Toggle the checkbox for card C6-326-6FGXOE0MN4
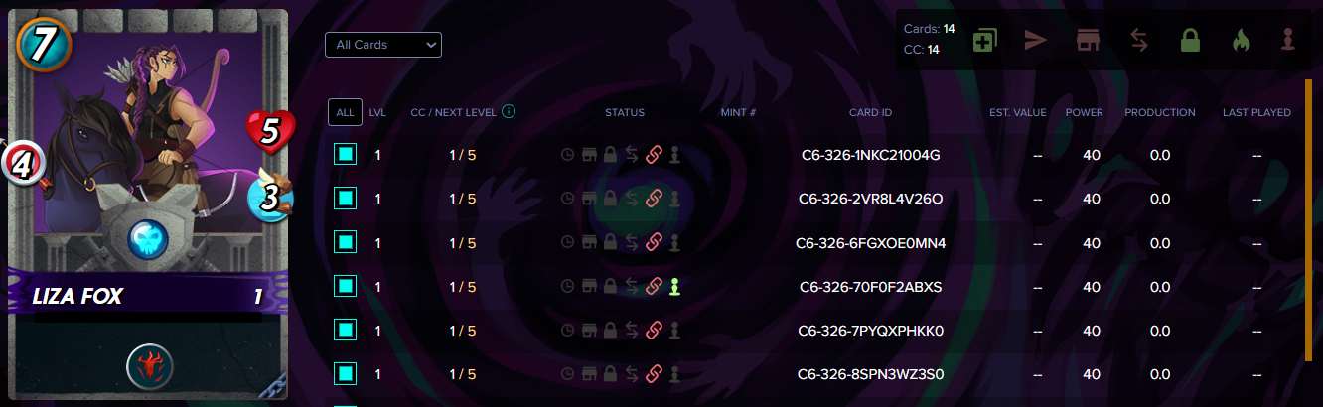1323x407 pixels. pos(345,242)
